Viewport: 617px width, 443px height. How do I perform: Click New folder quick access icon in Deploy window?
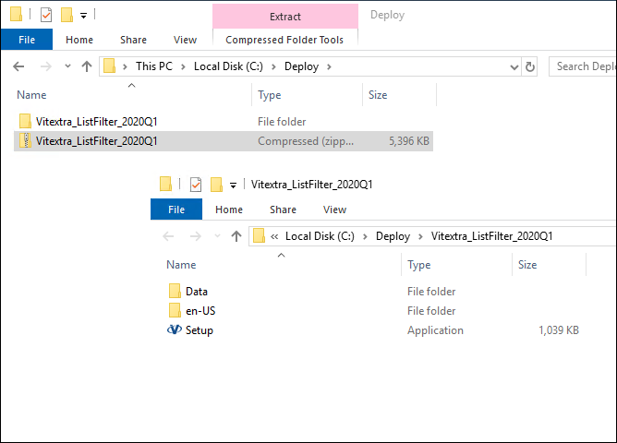(x=67, y=15)
